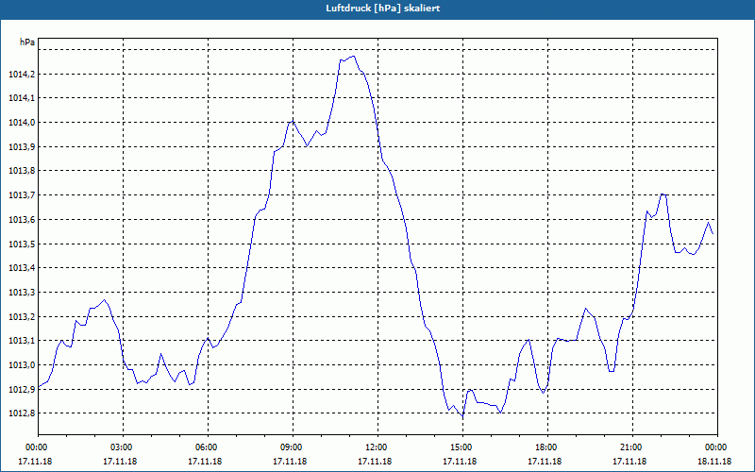Screen dimensions: 755x472
Task: Select the 1013,0 y-axis label
Action: point(22,365)
